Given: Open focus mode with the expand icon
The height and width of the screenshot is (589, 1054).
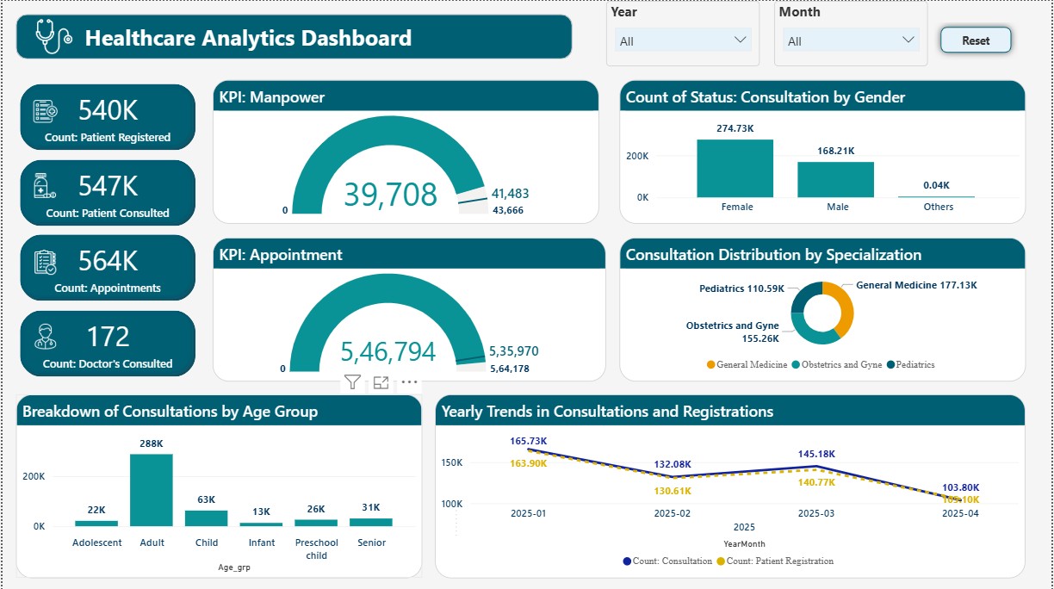Looking at the screenshot, I should coord(381,382).
